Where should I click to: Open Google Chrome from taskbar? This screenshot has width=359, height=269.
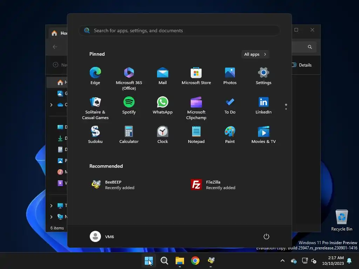(195, 261)
